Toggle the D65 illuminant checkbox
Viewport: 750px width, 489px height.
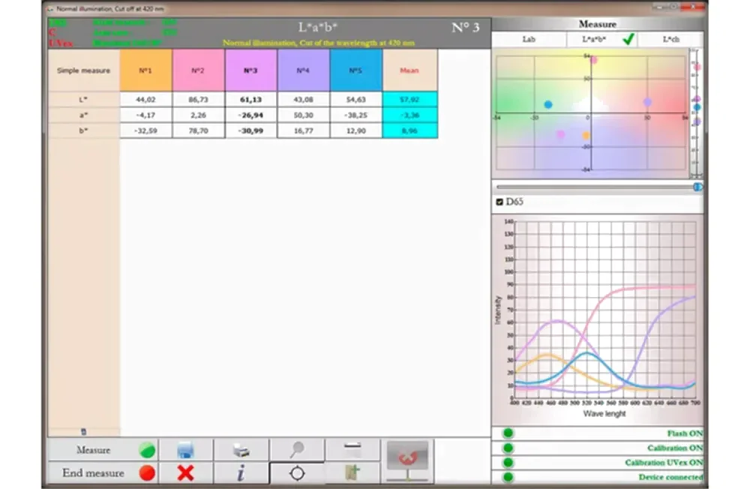coord(499,202)
